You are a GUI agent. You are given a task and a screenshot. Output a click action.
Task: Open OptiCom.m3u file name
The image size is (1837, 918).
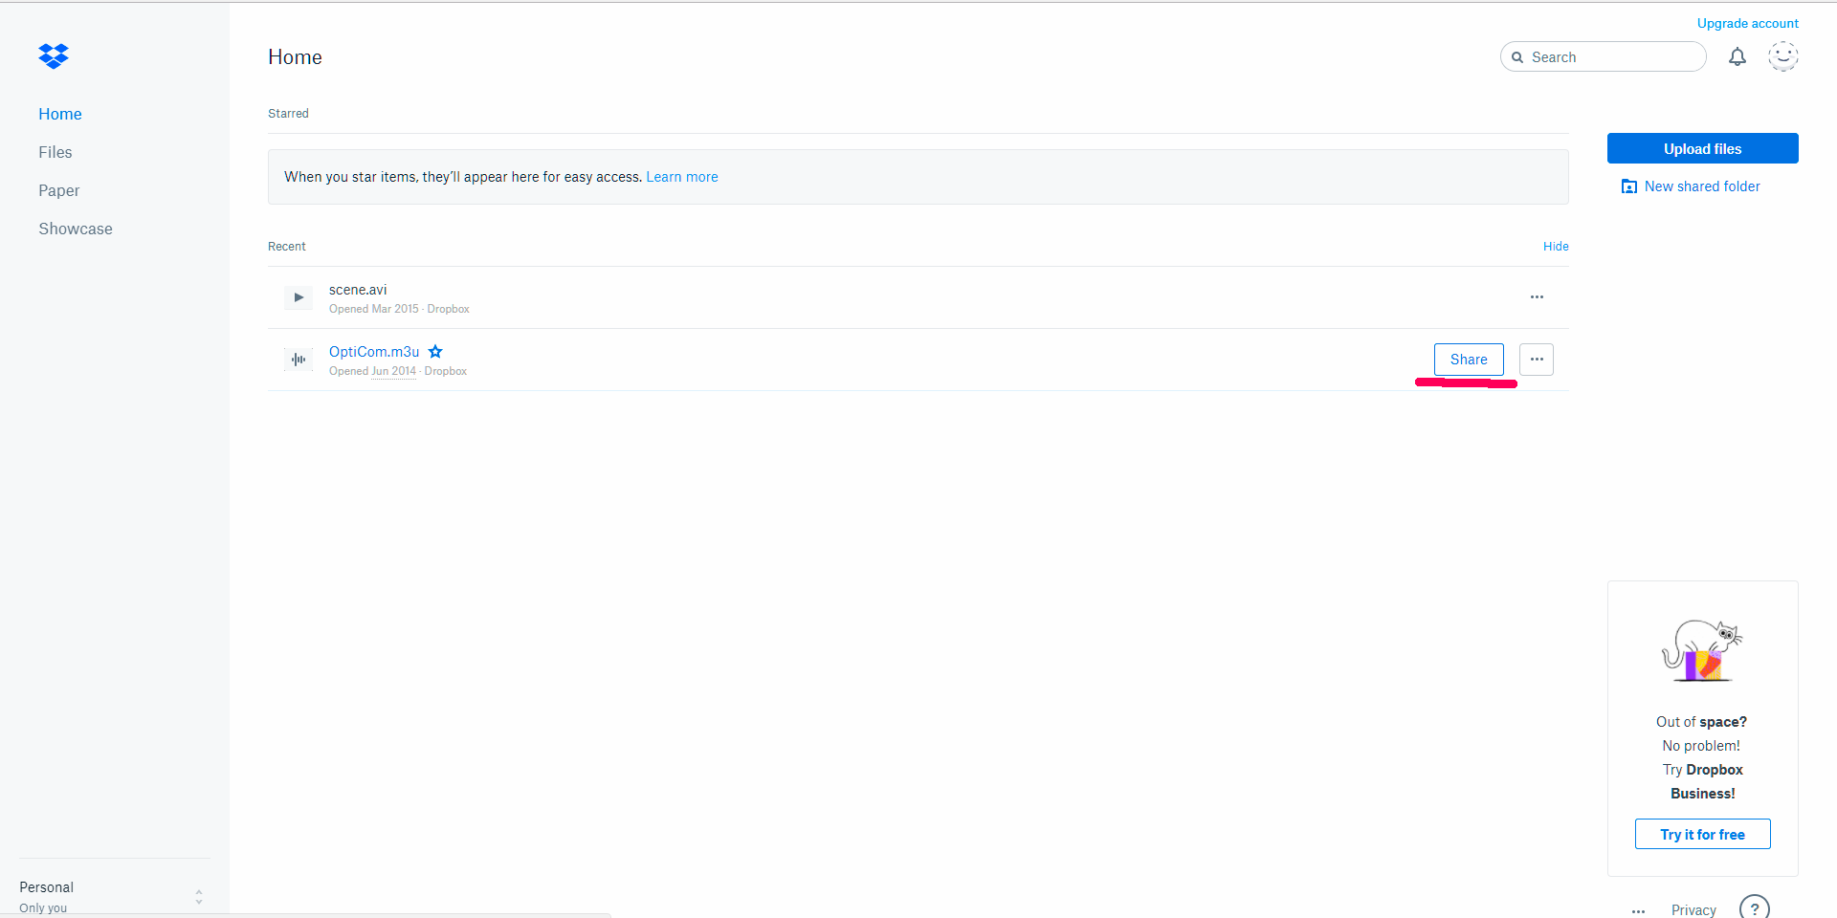[374, 352]
